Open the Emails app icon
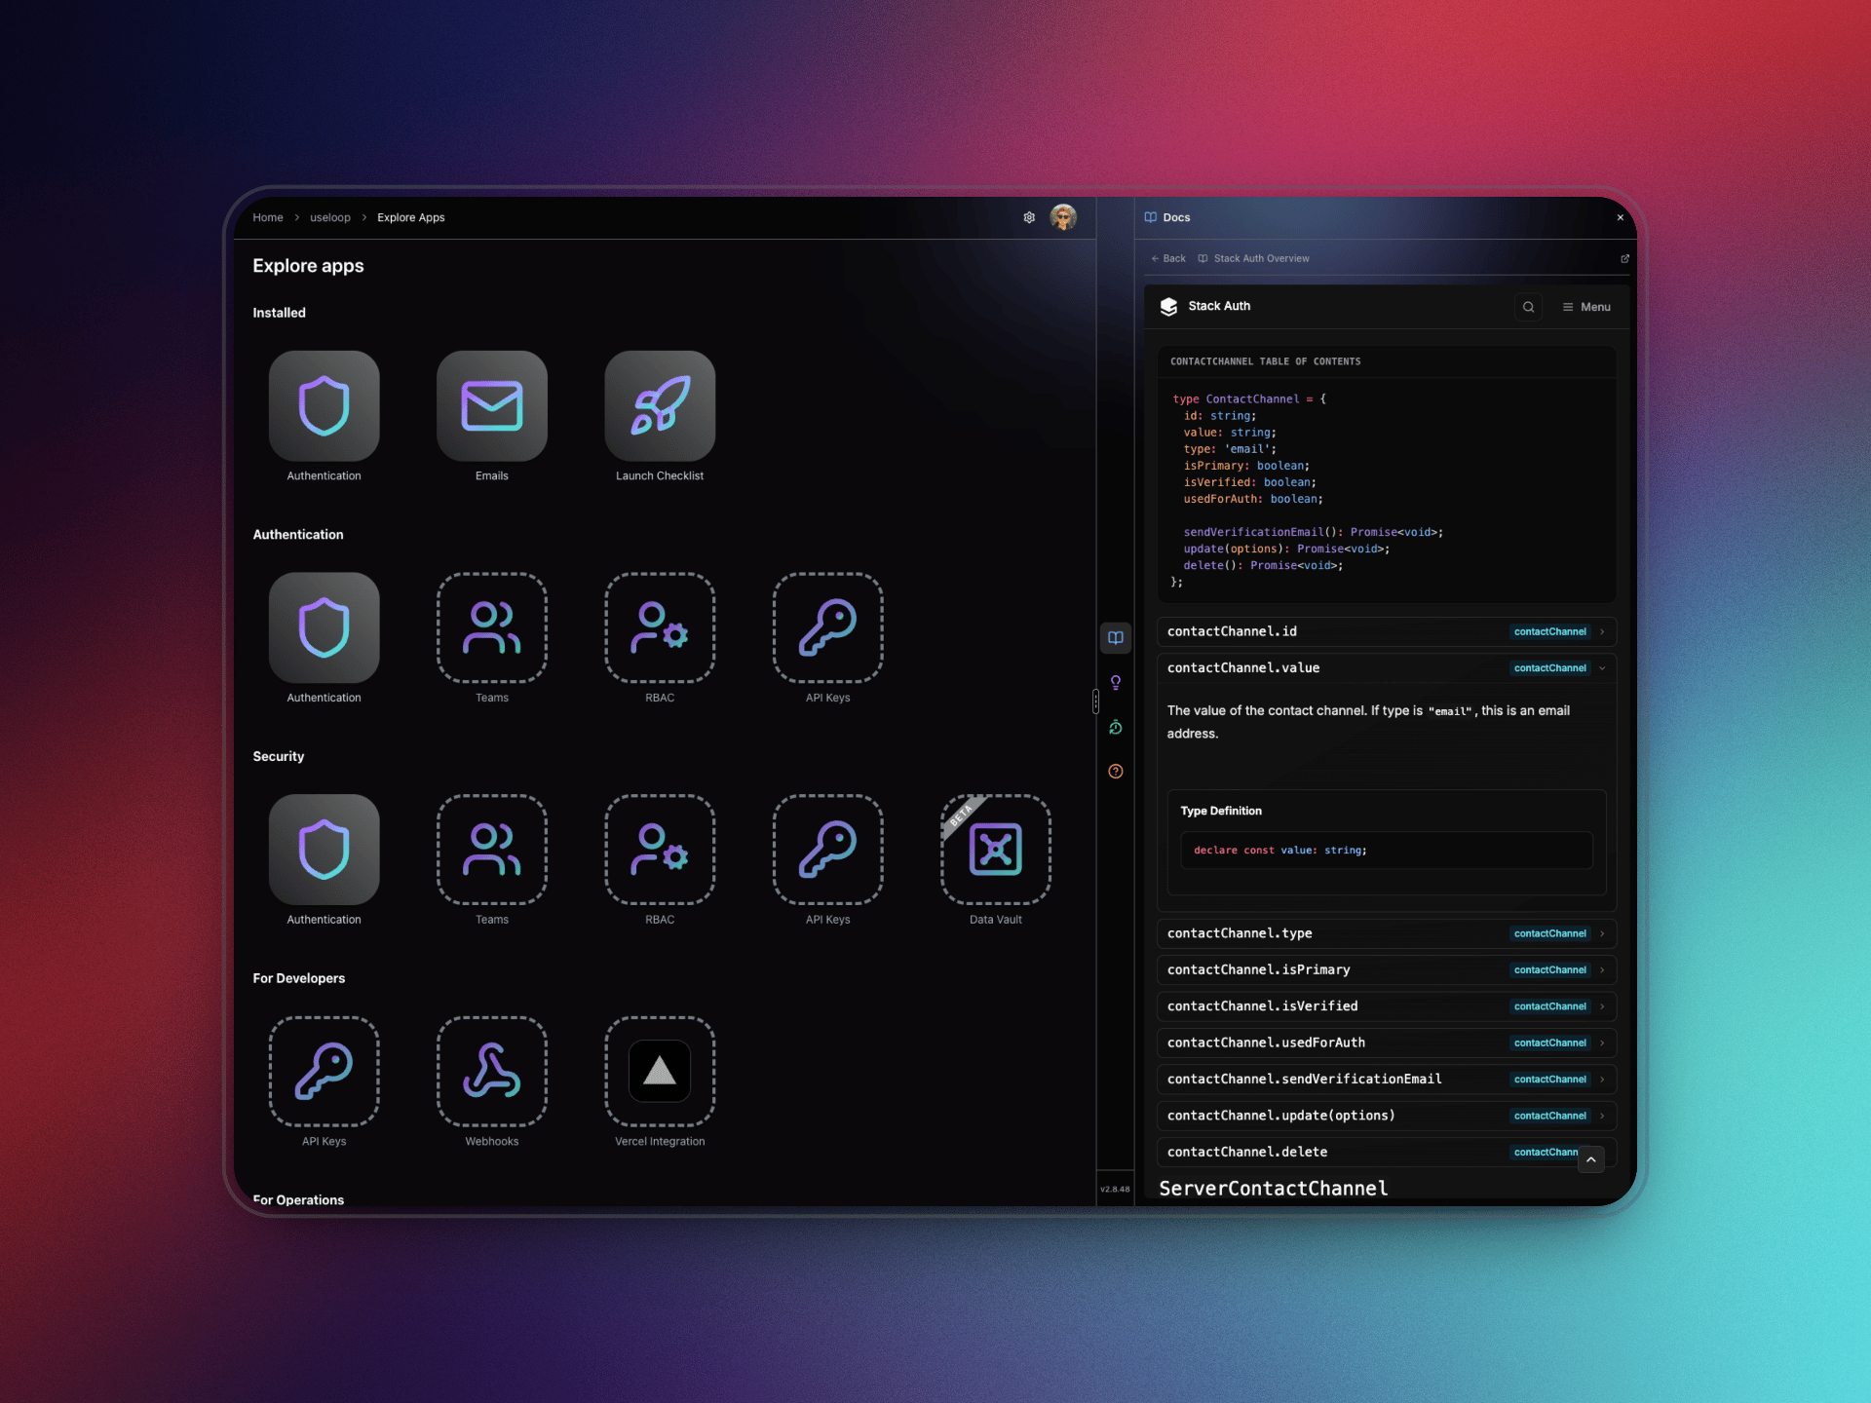This screenshot has width=1871, height=1403. pos(492,405)
